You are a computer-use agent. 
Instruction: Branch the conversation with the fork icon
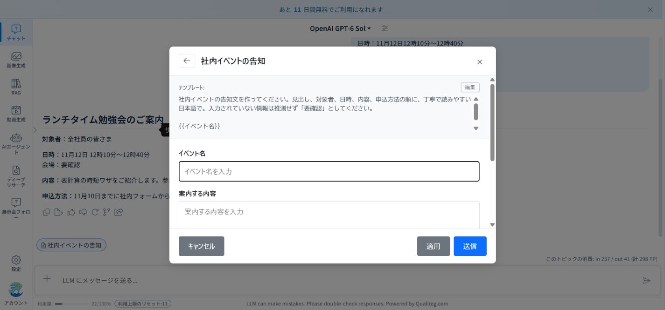[x=106, y=212]
